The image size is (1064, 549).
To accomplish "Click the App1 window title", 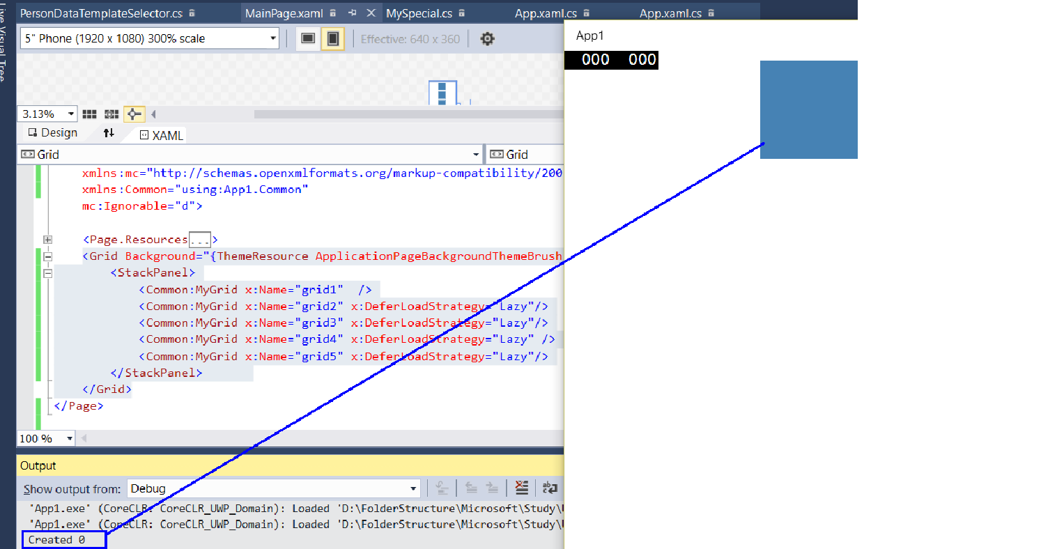I will click(590, 36).
